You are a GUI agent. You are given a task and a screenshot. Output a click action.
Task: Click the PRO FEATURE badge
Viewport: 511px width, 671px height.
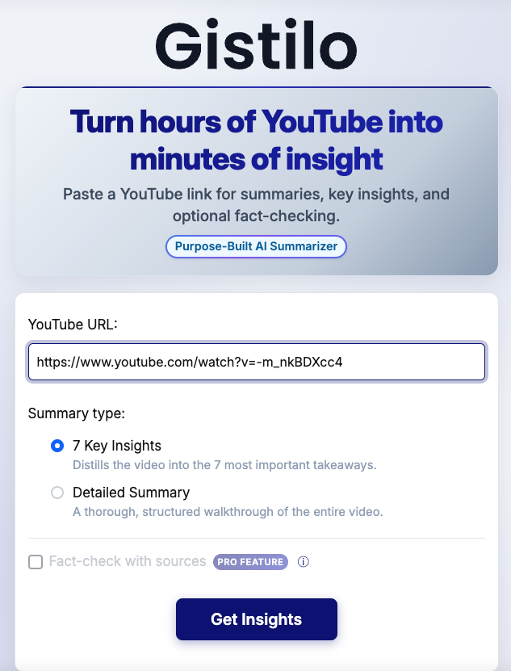click(250, 562)
